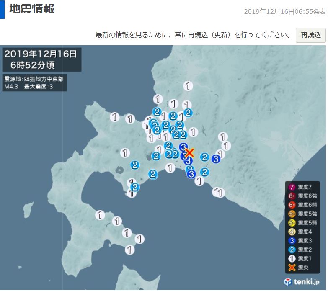Screen dimensions: 328x291
Task: Click the 震度1 white legend icon
Action: click(292, 258)
